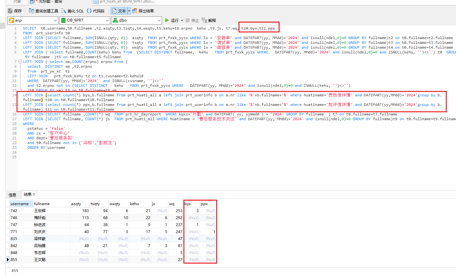Click the js column header
456x276 pixels.
pos(160,204)
